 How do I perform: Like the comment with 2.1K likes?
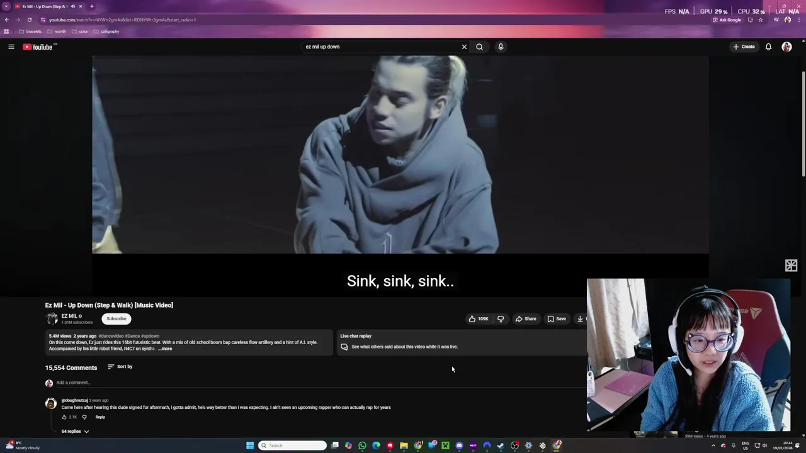(64, 417)
